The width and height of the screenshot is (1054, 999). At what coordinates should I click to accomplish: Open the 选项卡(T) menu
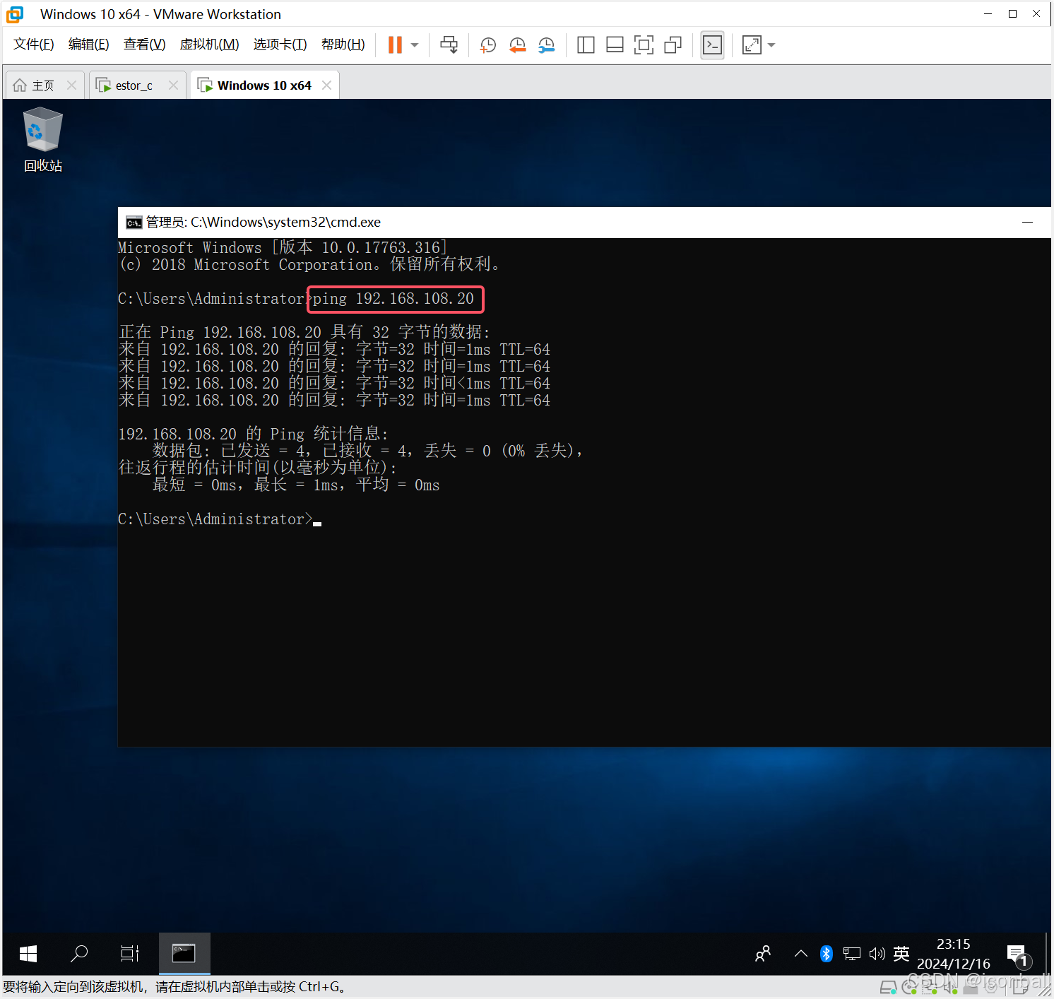tap(280, 45)
